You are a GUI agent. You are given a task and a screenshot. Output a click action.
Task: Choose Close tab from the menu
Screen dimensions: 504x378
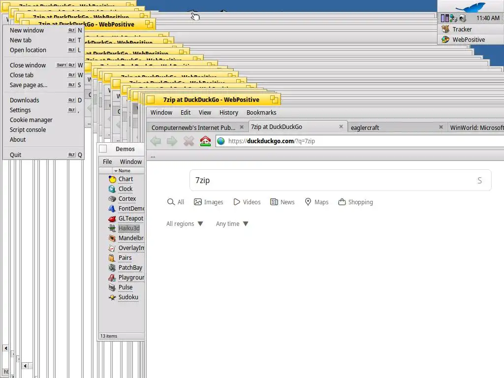[44, 75]
